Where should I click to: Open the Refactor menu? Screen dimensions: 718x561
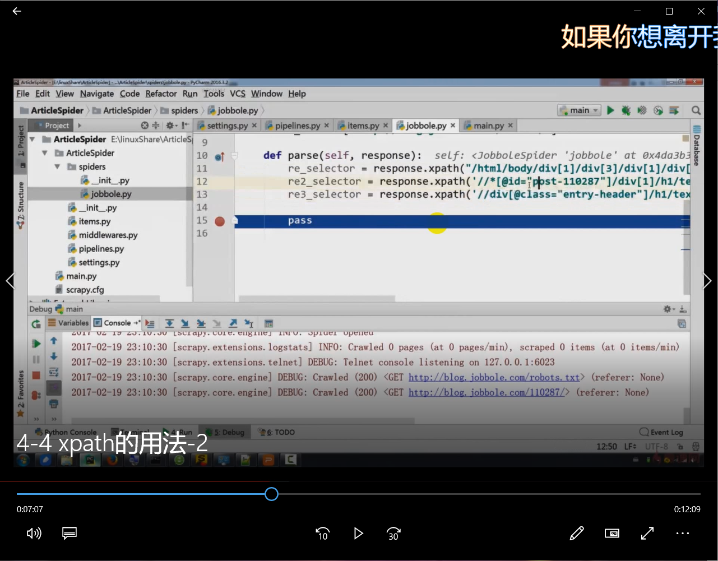tap(161, 94)
